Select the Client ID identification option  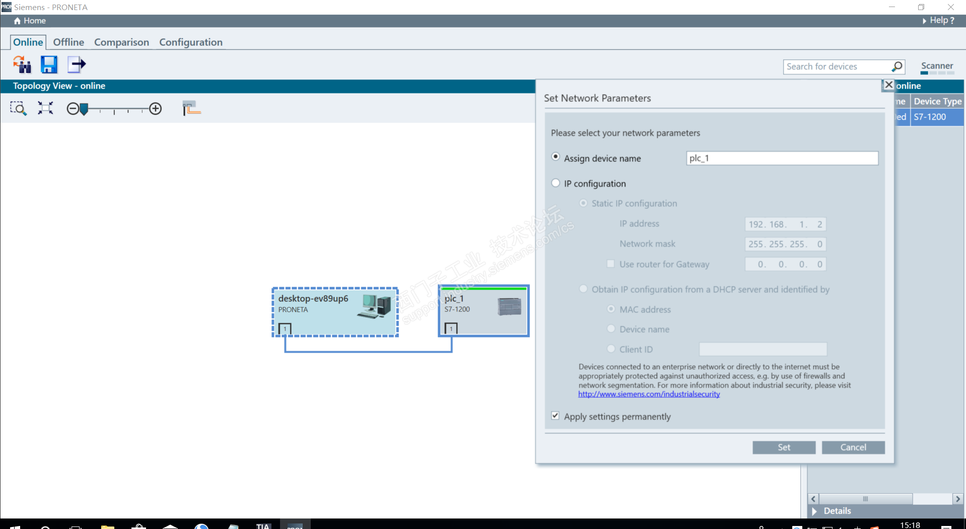[x=611, y=349]
